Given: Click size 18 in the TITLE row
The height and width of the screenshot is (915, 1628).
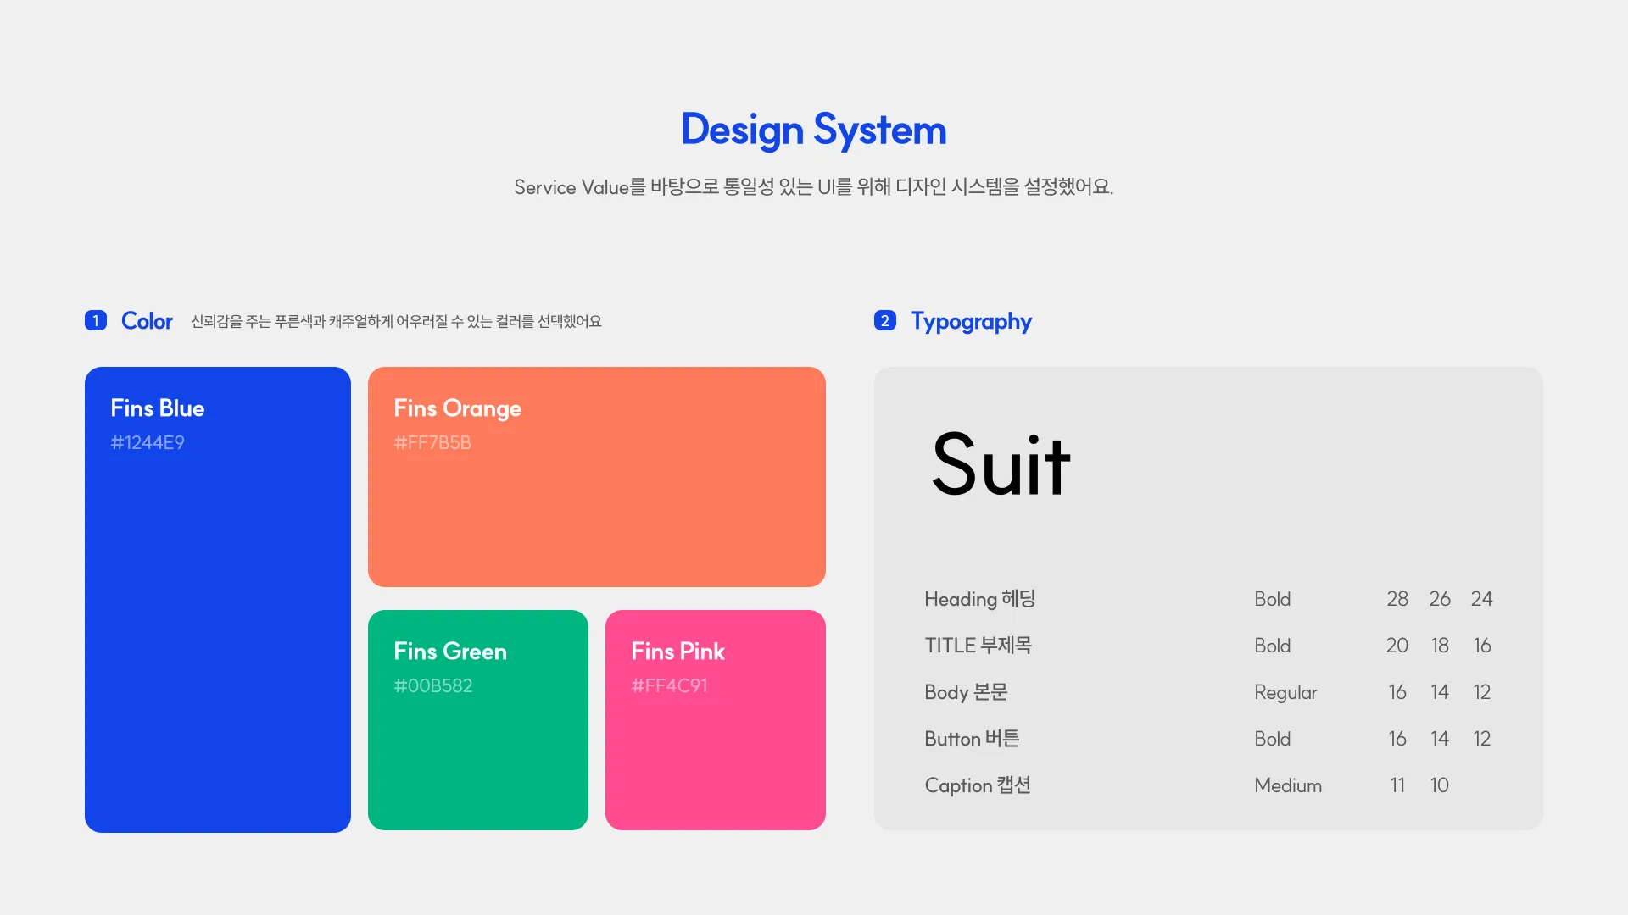Looking at the screenshot, I should [1440, 646].
